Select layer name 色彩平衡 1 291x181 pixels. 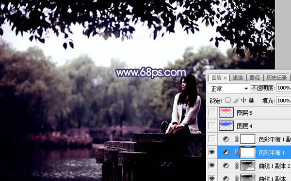click(x=272, y=152)
